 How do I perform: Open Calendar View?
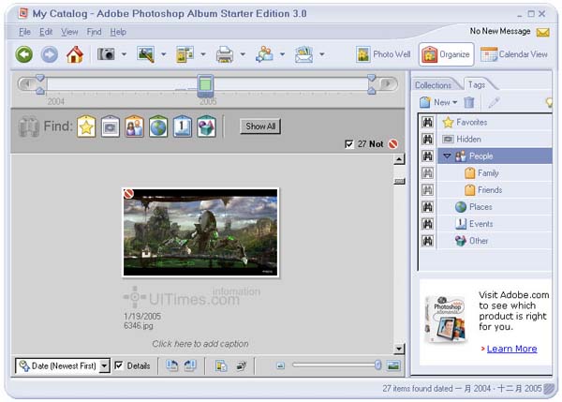514,54
